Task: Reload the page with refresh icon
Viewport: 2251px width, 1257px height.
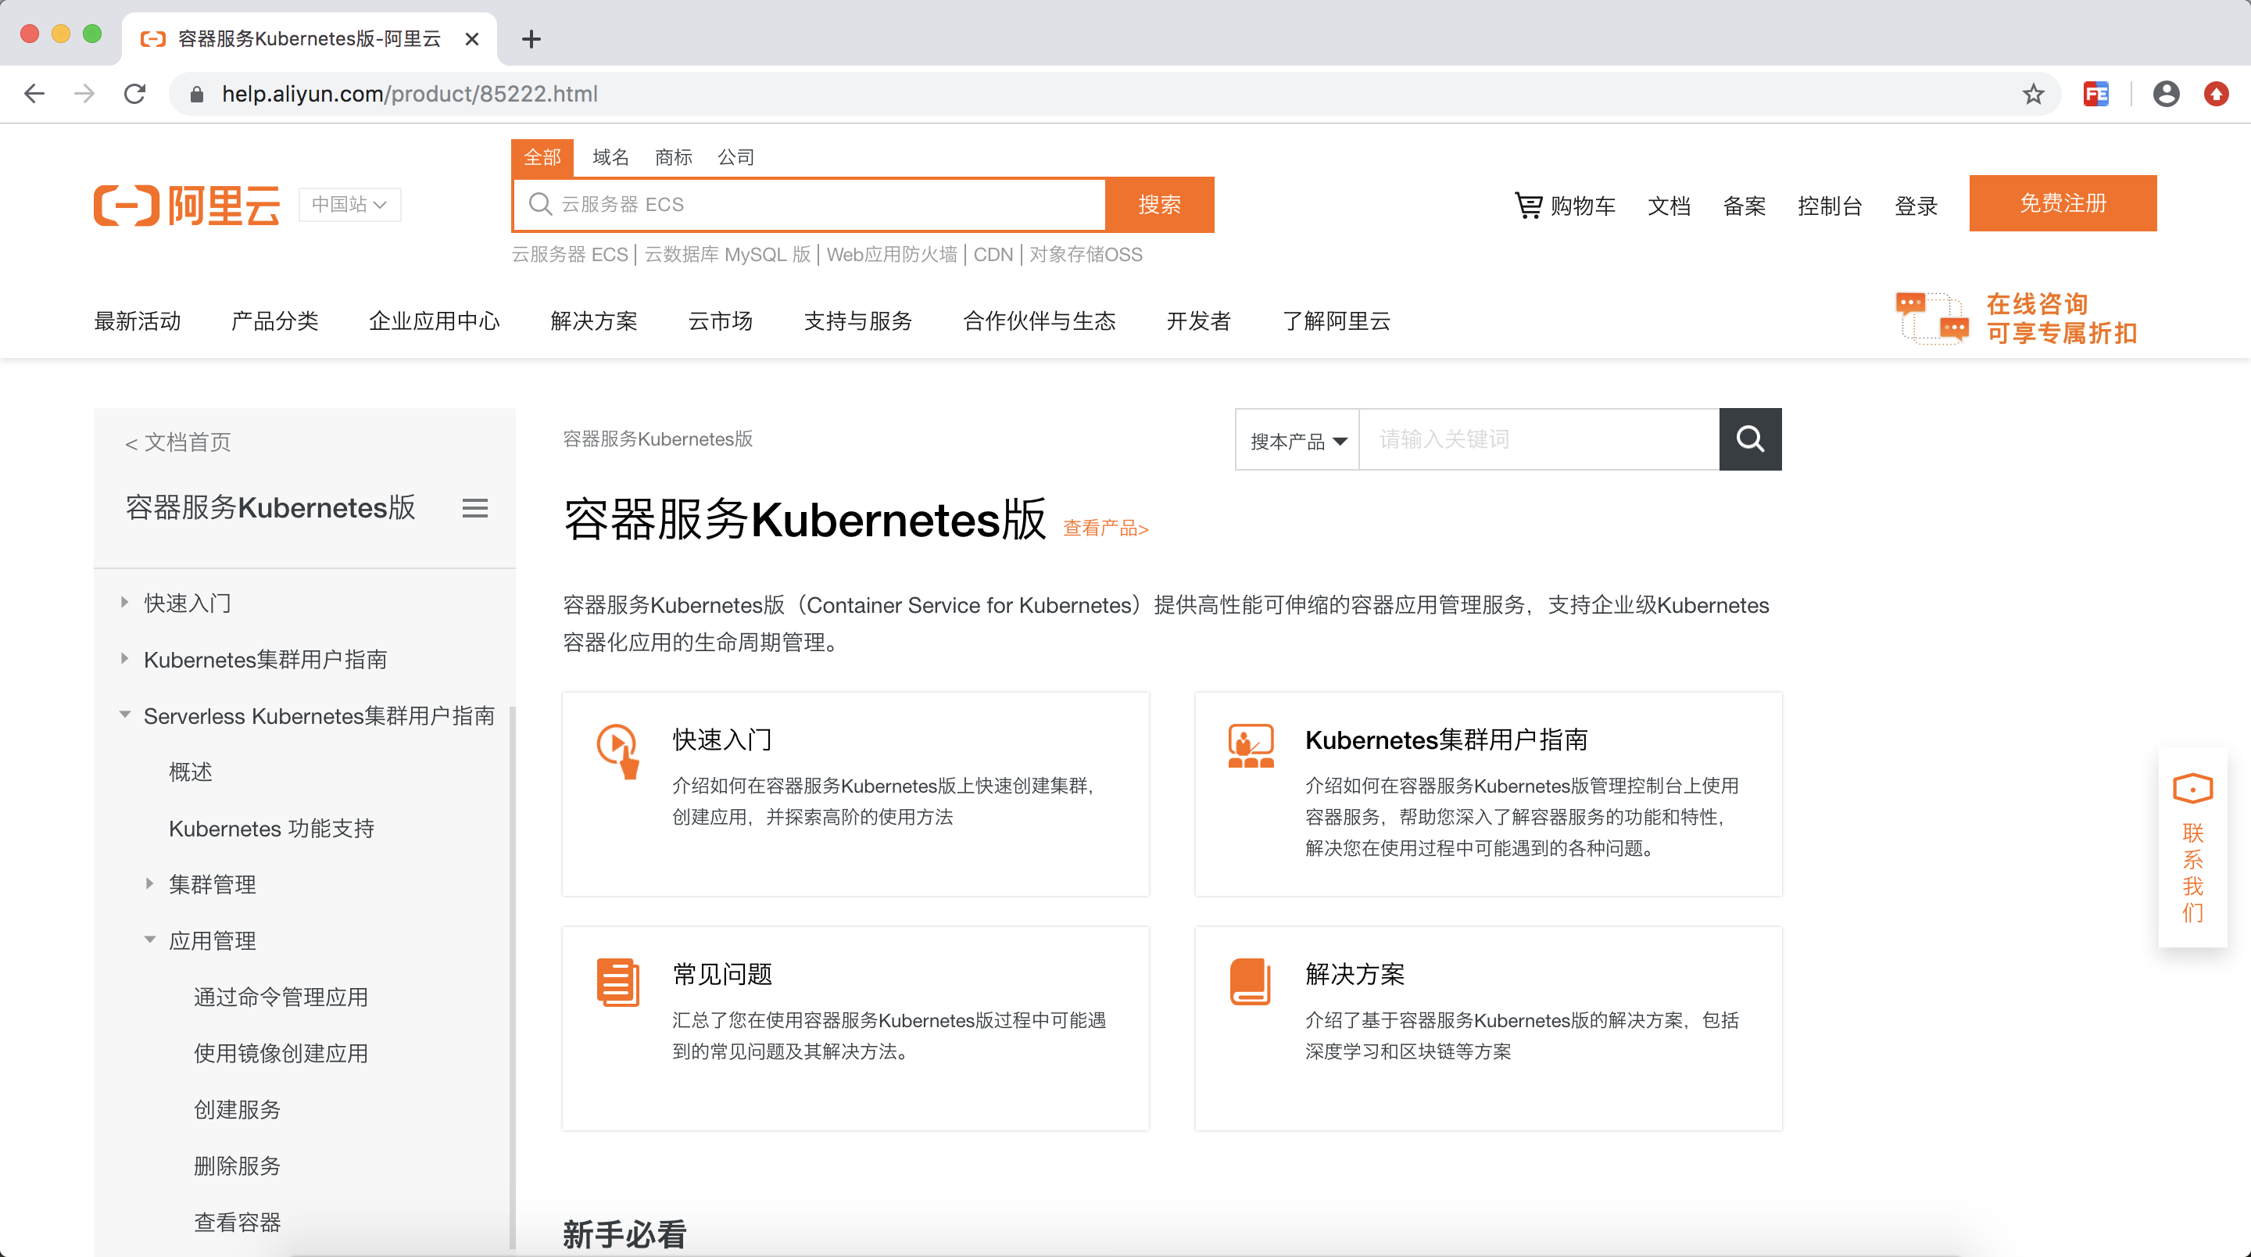Action: coord(134,94)
